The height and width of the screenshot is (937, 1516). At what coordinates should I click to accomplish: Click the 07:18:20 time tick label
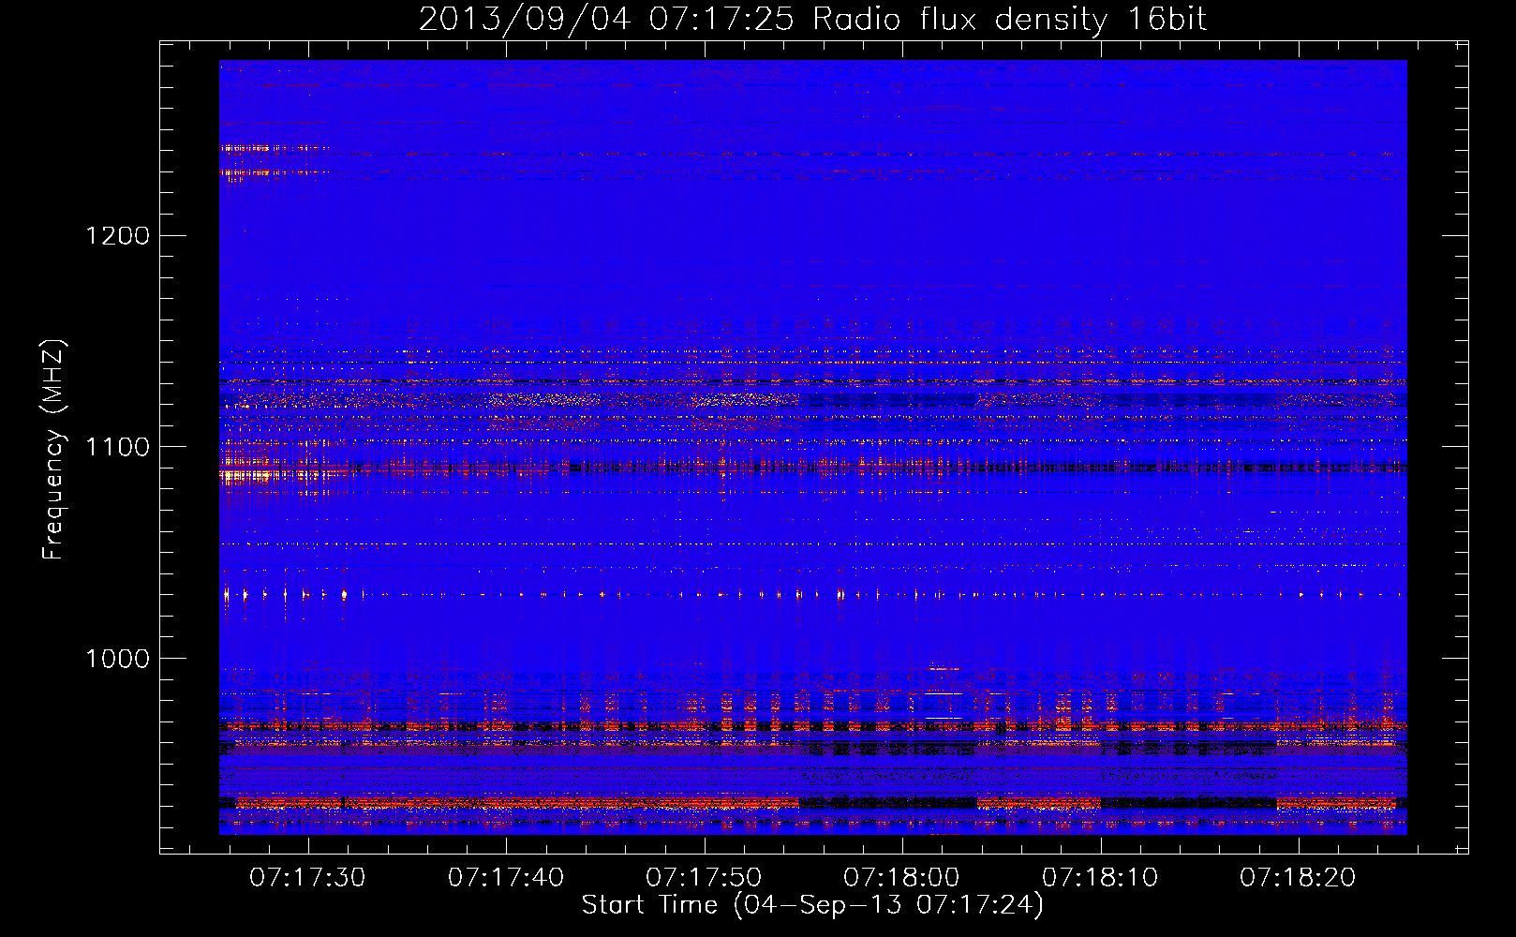coord(1299,878)
